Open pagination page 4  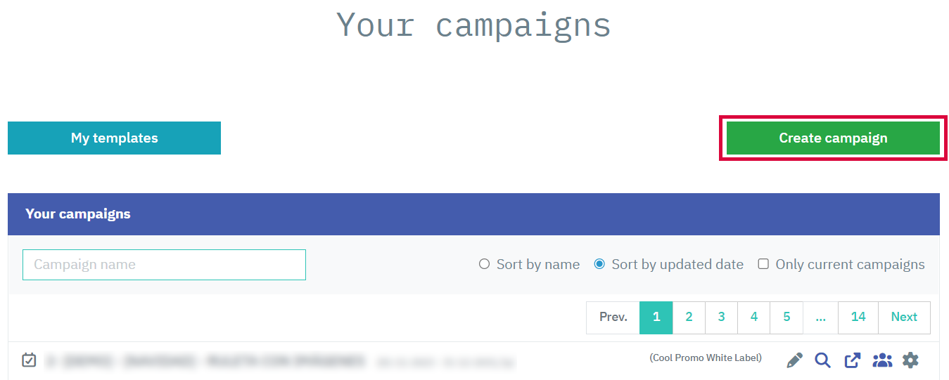point(753,317)
